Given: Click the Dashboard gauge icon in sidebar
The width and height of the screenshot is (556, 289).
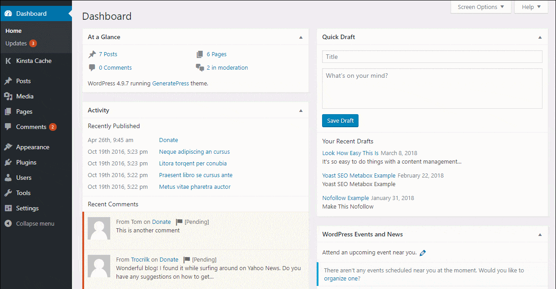Looking at the screenshot, I should [8, 13].
